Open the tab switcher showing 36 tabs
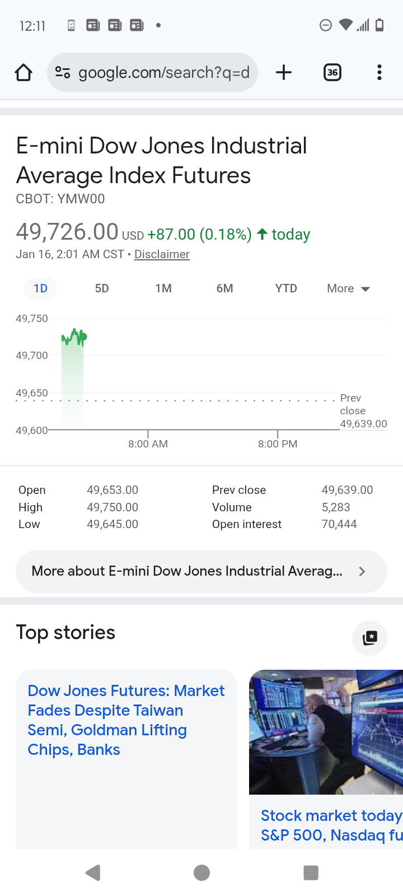 tap(332, 72)
